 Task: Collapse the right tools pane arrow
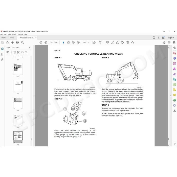click(171, 96)
